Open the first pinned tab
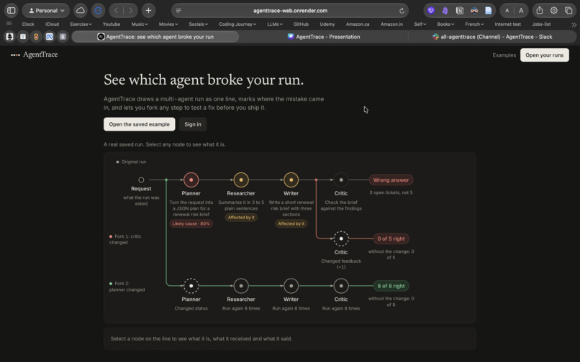Image resolution: width=580 pixels, height=362 pixels. 9,37
